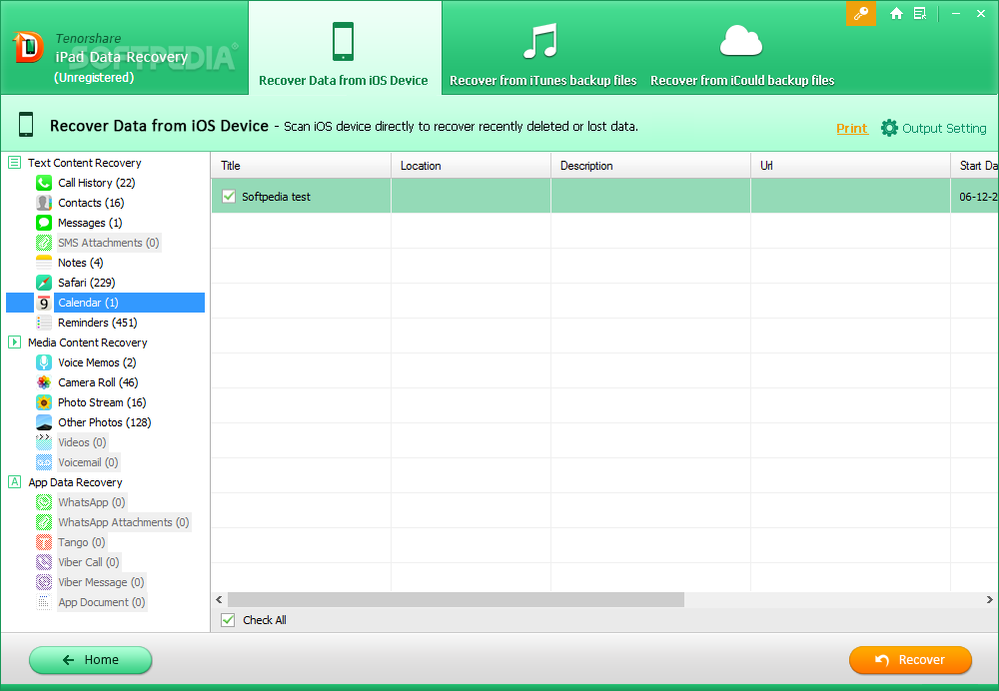This screenshot has width=999, height=691.
Task: Click the Viber Message icon
Action: pyautogui.click(x=44, y=582)
